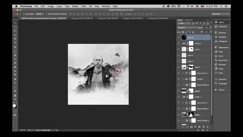The width and height of the screenshot is (243, 137).
Task: Enable the Auto-Select checkbox
Action: click(x=24, y=14)
